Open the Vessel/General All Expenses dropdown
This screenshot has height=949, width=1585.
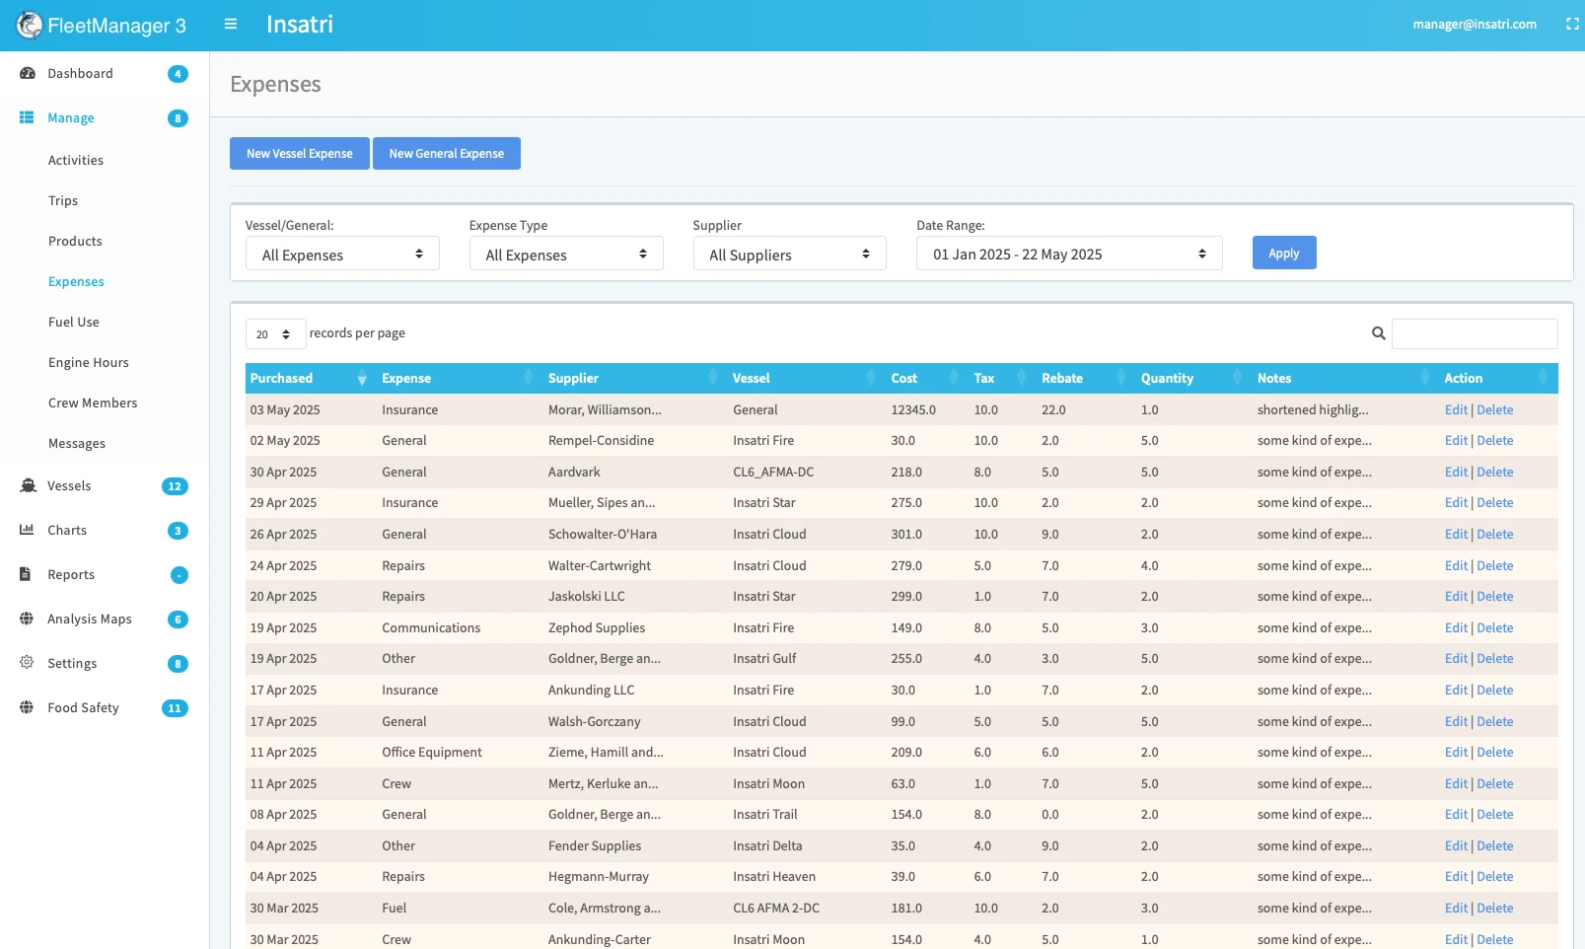click(342, 255)
